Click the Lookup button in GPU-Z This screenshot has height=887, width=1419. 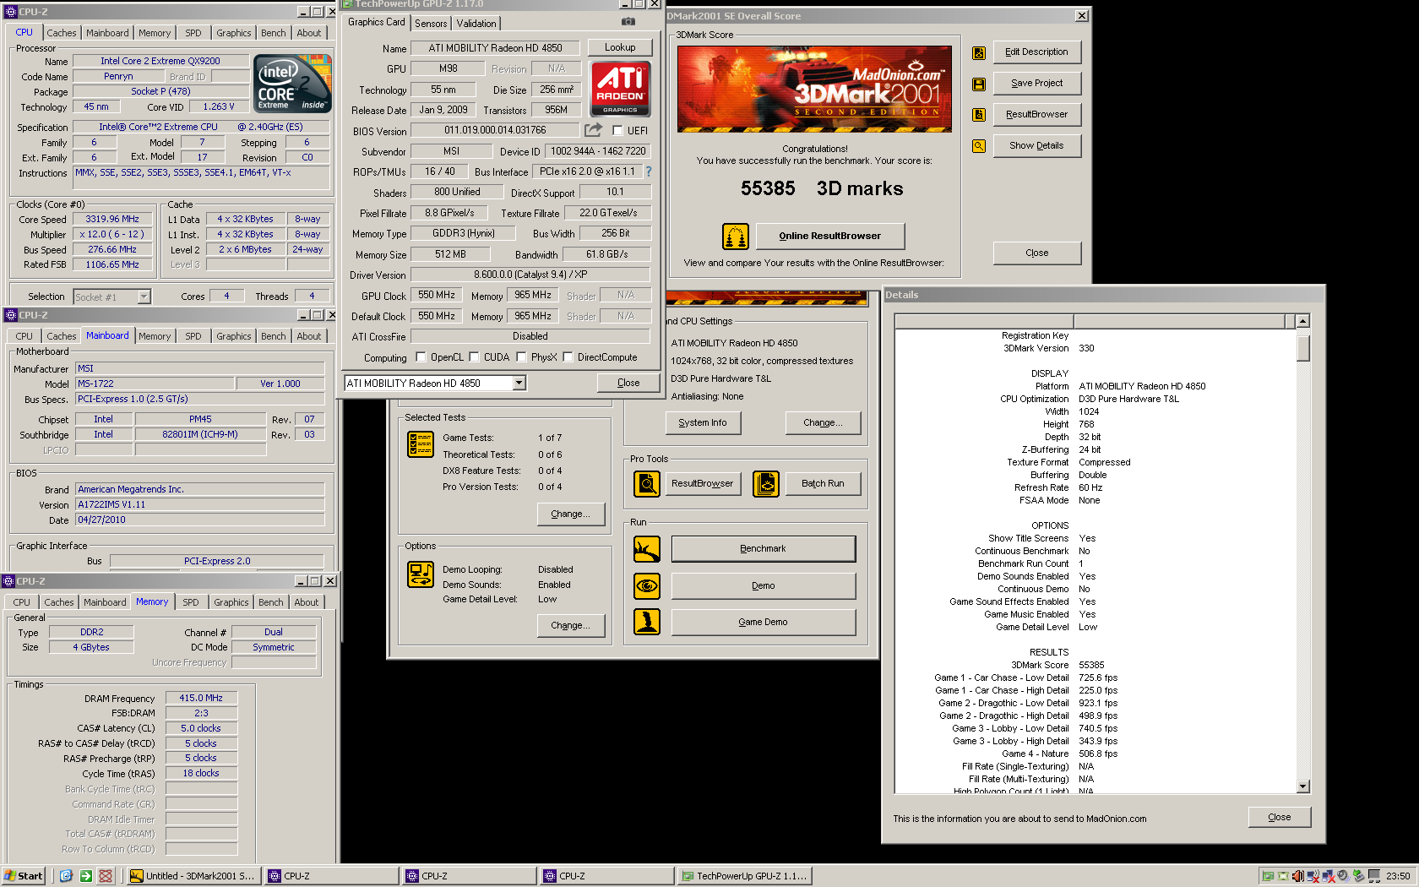point(620,47)
